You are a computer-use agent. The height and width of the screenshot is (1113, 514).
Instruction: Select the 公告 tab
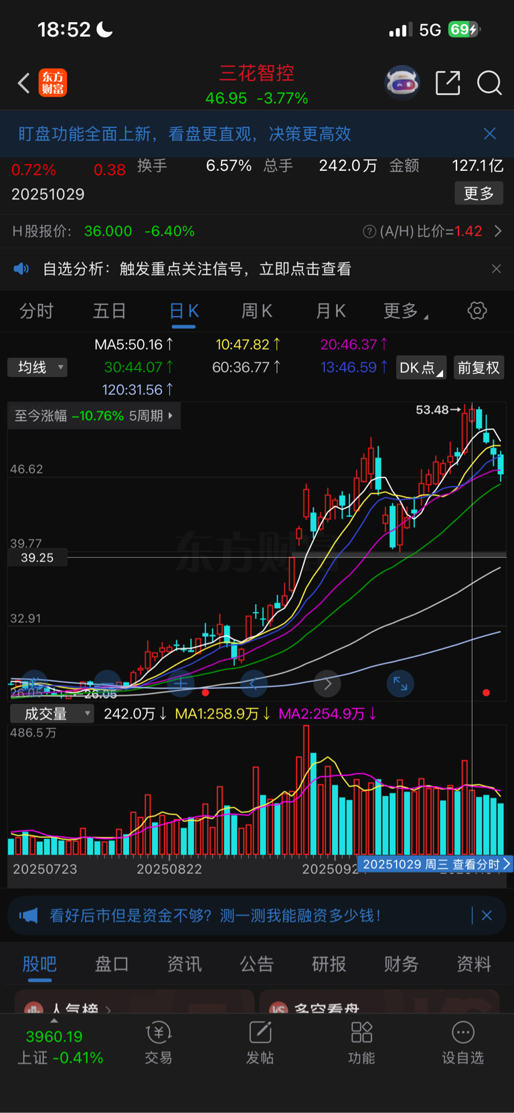click(x=257, y=964)
